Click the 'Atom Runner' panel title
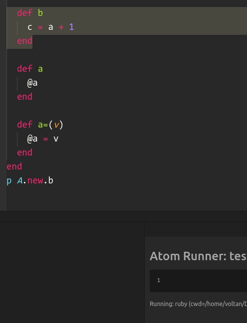The image size is (247, 323). (x=198, y=256)
